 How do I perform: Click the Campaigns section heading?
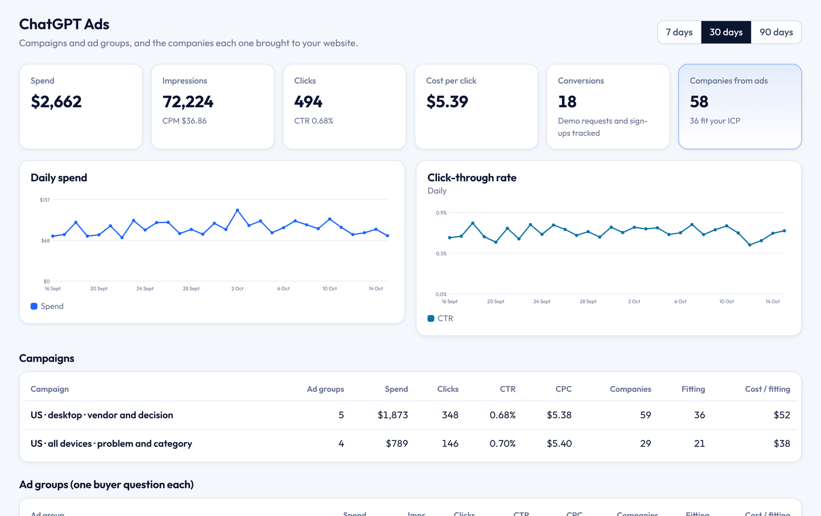(47, 358)
